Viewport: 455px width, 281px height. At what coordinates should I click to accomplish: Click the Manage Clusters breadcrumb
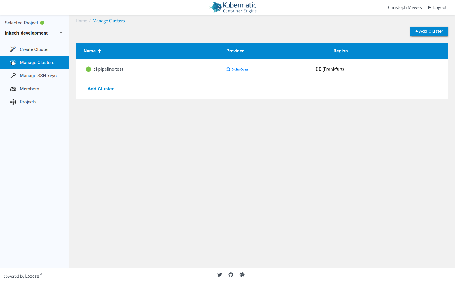109,21
